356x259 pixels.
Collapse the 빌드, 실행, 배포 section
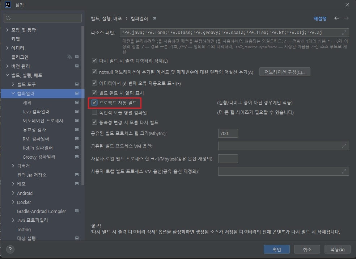7,75
